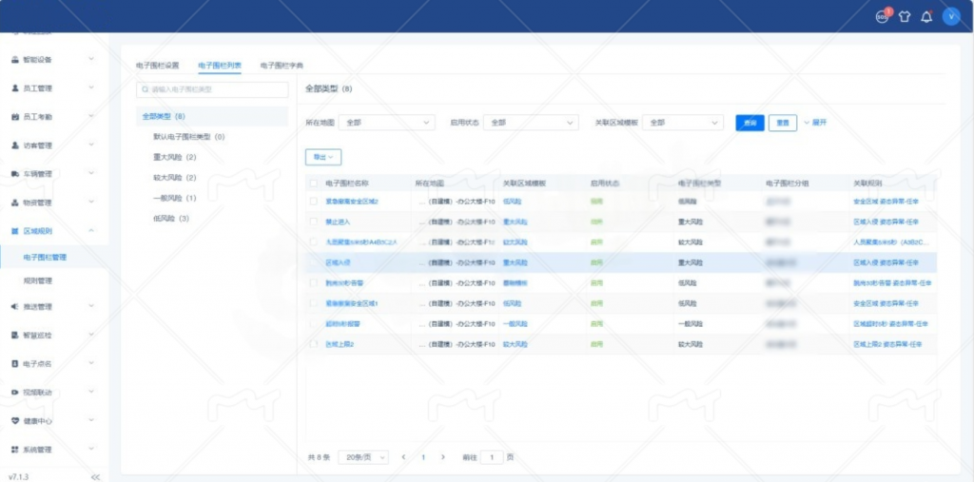Click the 健康中心 heart icon
The height and width of the screenshot is (482, 974).
pos(15,420)
